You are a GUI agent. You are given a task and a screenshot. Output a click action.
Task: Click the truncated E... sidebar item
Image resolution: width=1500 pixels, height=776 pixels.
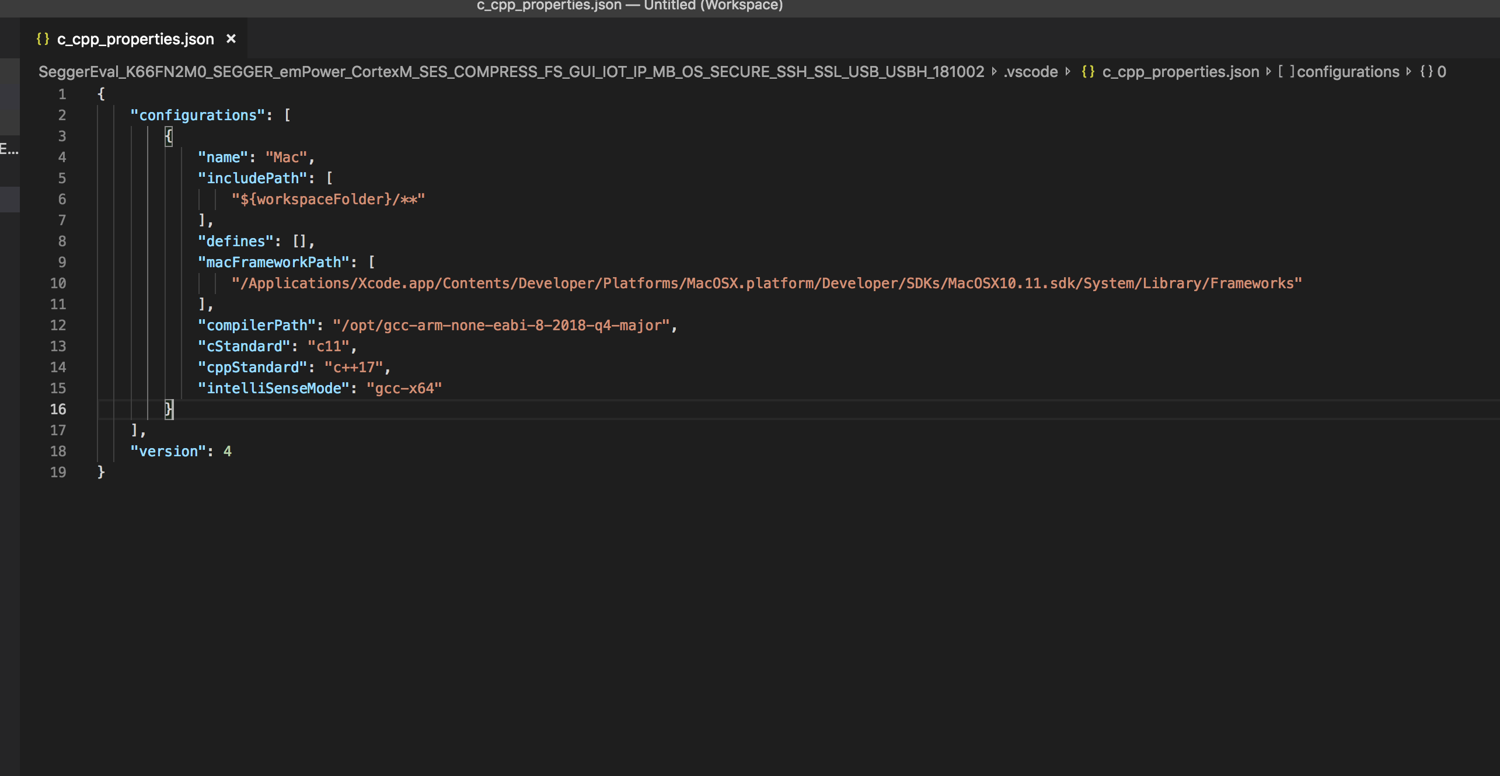coord(9,149)
